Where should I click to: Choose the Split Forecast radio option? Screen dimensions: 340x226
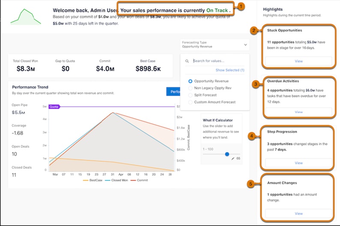(190, 95)
